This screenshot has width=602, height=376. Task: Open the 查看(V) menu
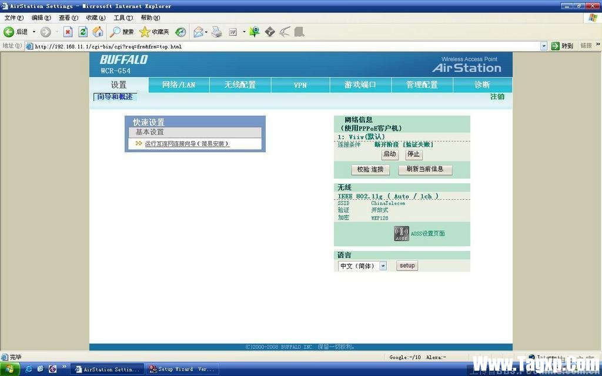click(68, 18)
